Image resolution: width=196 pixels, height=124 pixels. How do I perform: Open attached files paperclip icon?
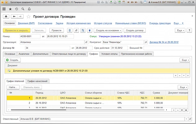[x=76, y=30]
